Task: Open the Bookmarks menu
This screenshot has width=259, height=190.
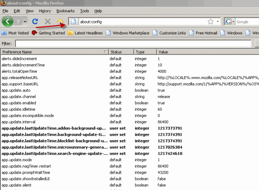Action: [65, 11]
